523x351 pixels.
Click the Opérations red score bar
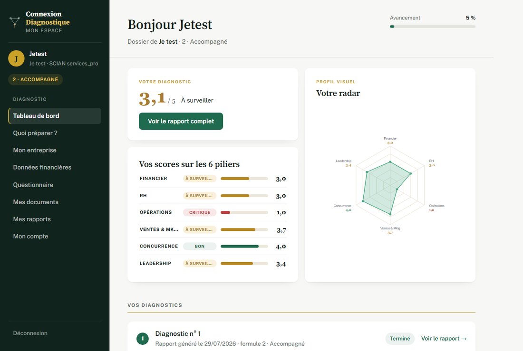tap(244, 212)
